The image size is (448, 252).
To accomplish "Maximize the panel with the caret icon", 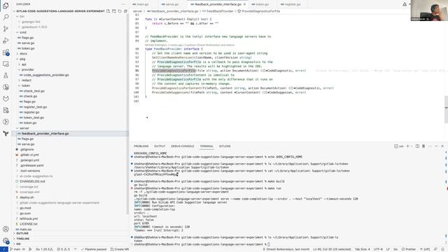I will click(x=436, y=146).
